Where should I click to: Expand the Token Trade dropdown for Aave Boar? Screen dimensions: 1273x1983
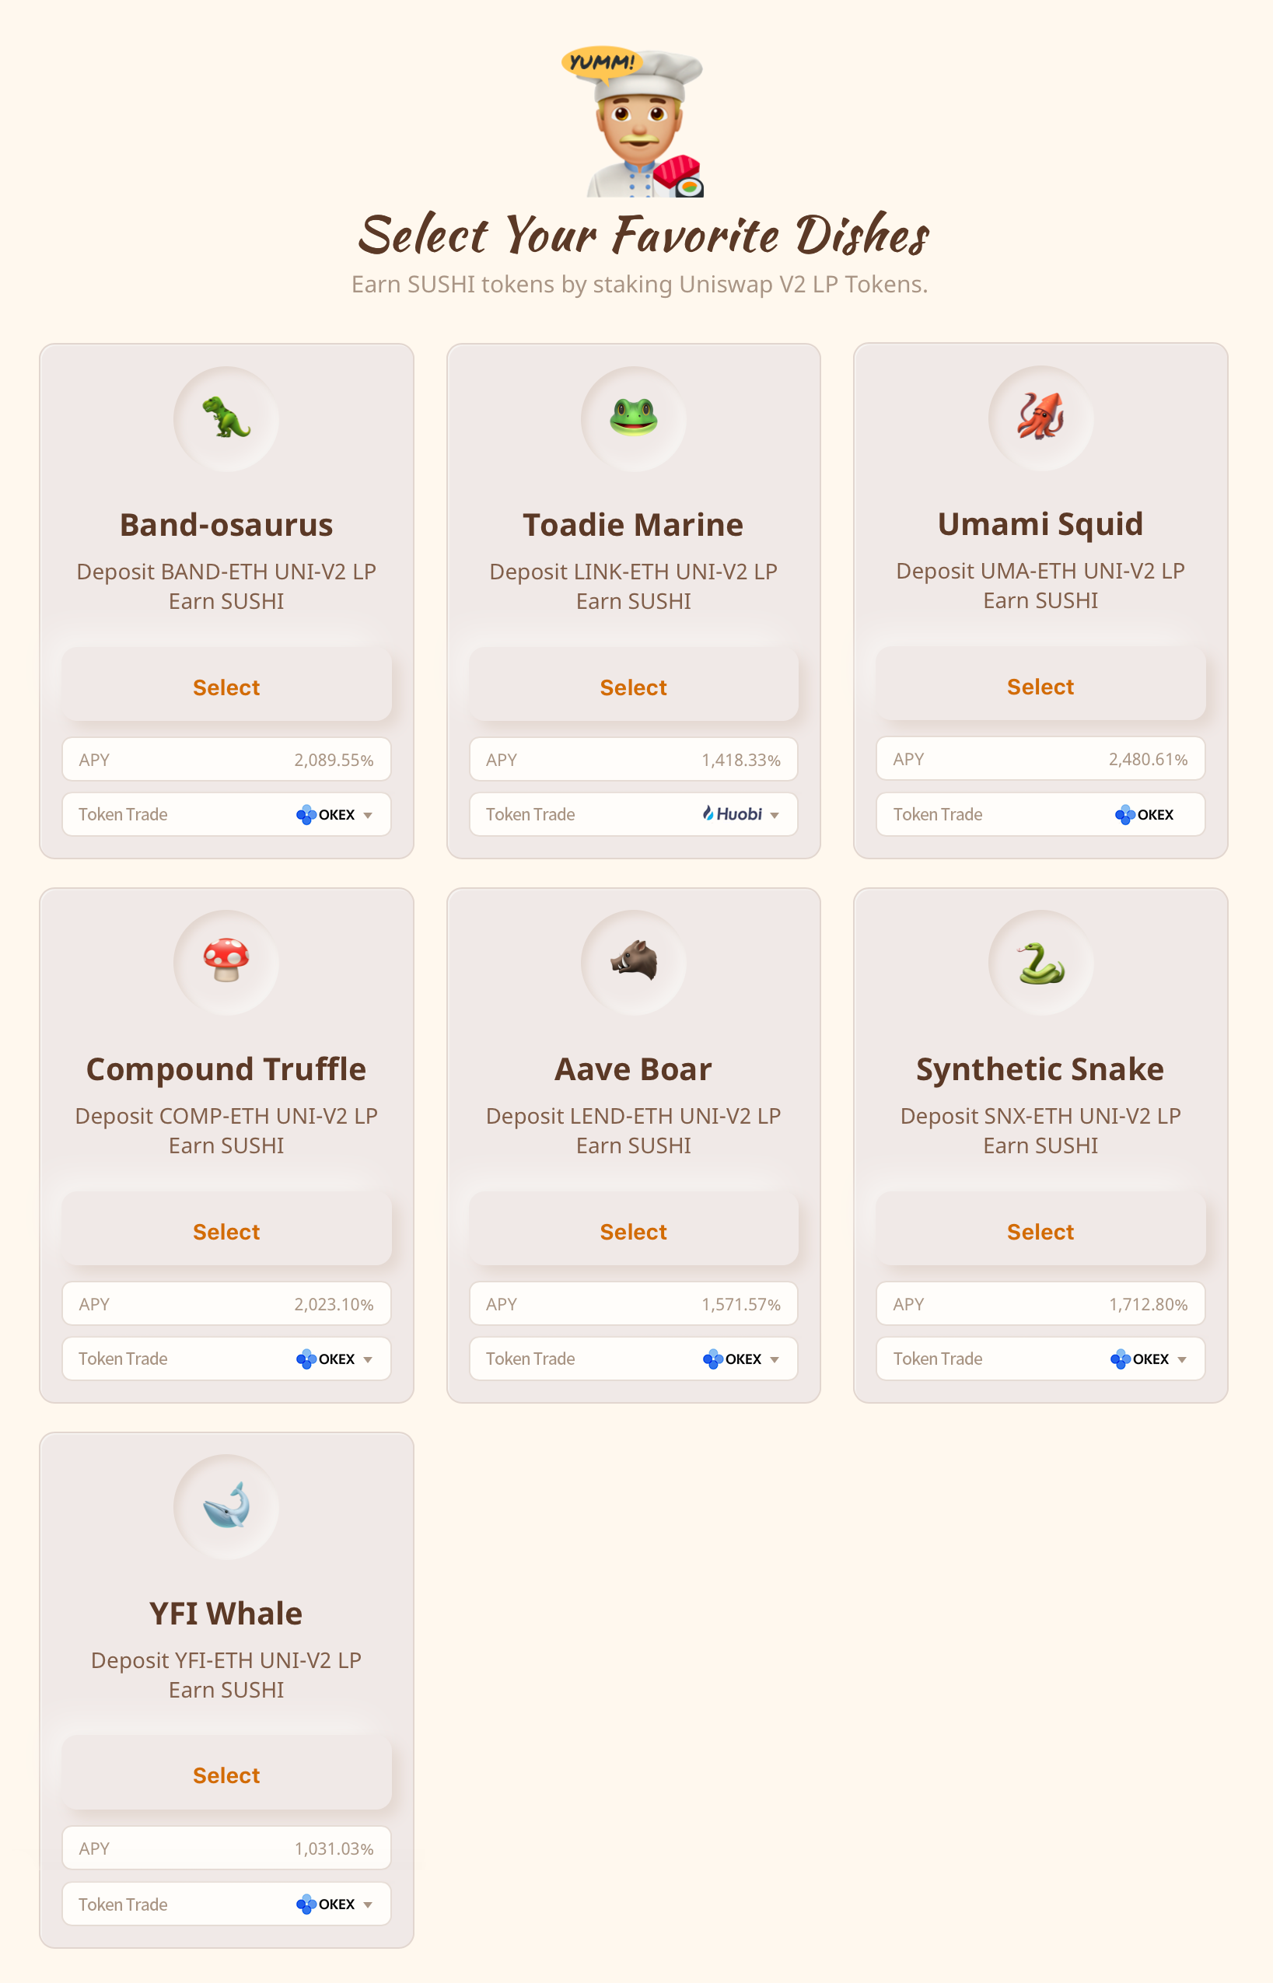pyautogui.click(x=740, y=1359)
